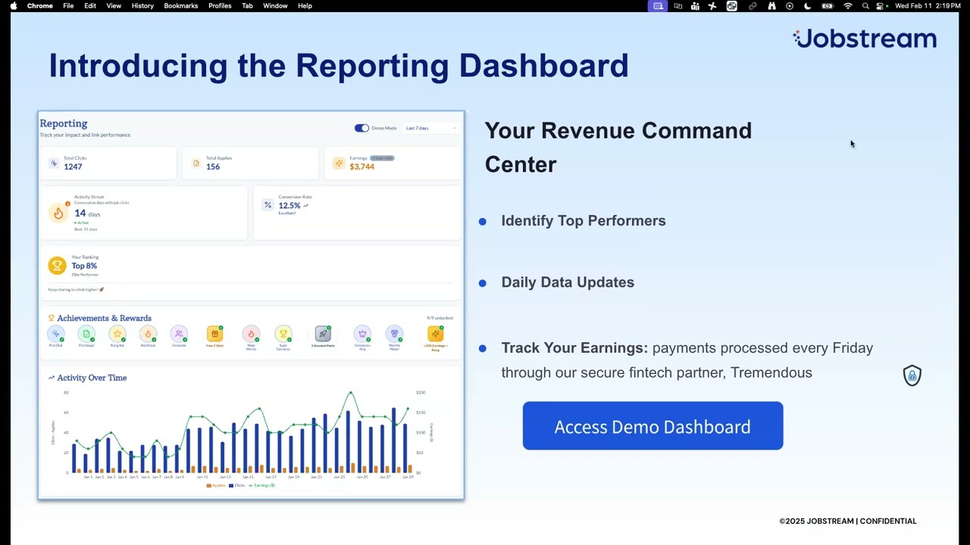Select the Super Connector trophy badge
Viewport: 970px width, 545px height.
pos(283,334)
